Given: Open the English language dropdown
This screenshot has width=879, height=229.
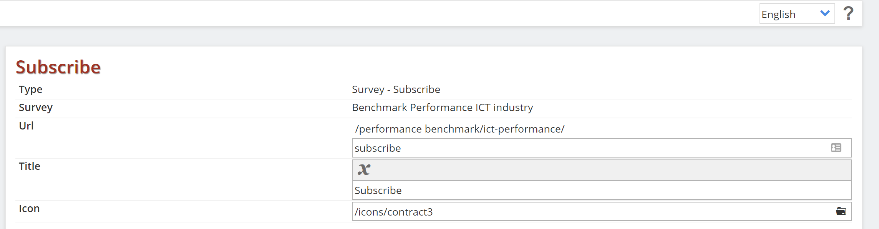Looking at the screenshot, I should coord(797,14).
